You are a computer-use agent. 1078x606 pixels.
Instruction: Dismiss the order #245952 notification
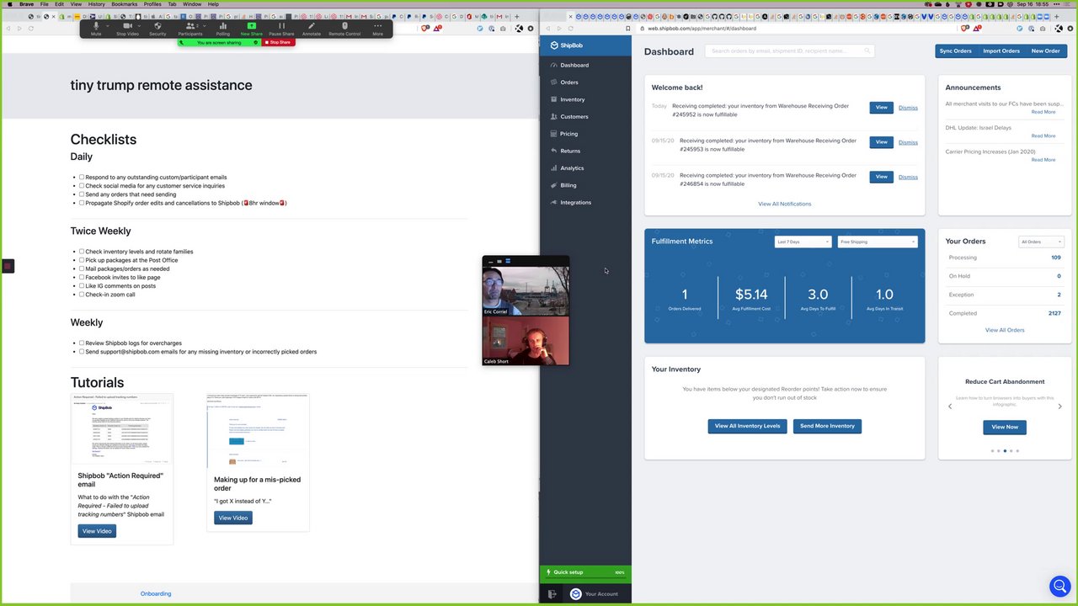pyautogui.click(x=908, y=108)
